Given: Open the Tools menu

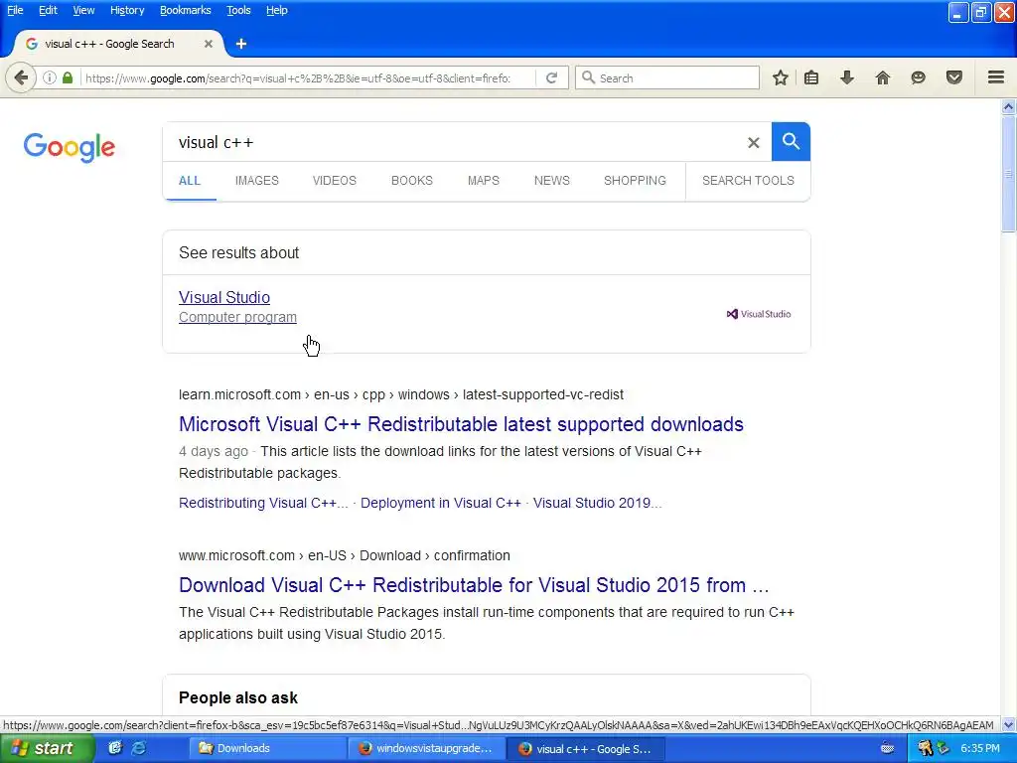Looking at the screenshot, I should 238,10.
